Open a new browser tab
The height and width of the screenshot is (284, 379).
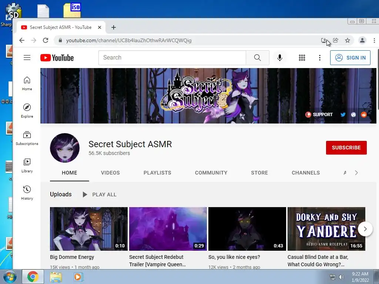point(113,27)
